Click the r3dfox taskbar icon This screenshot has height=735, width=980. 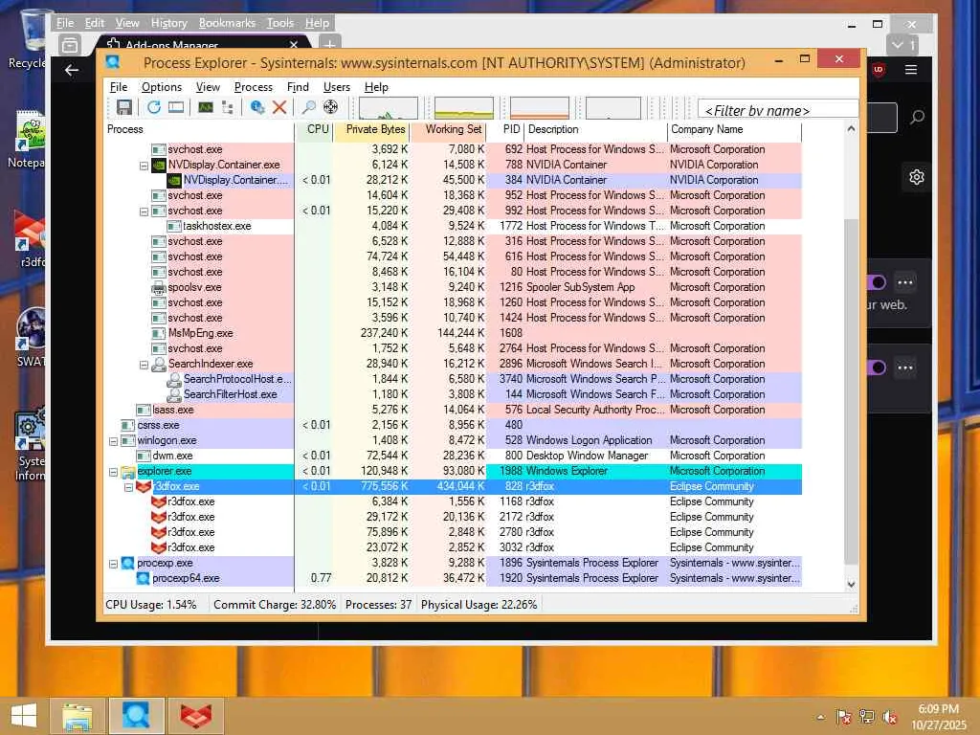pos(196,716)
